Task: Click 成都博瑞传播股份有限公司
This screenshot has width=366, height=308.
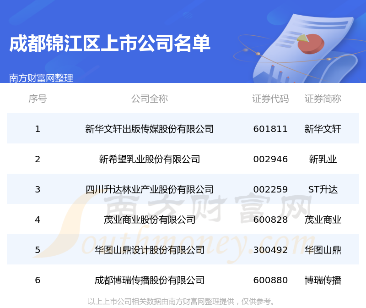Action: click(x=150, y=280)
